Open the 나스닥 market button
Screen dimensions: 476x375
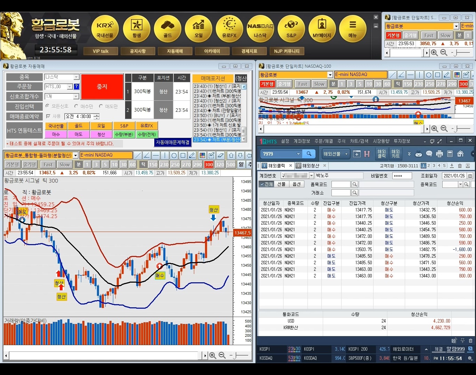pos(260,29)
